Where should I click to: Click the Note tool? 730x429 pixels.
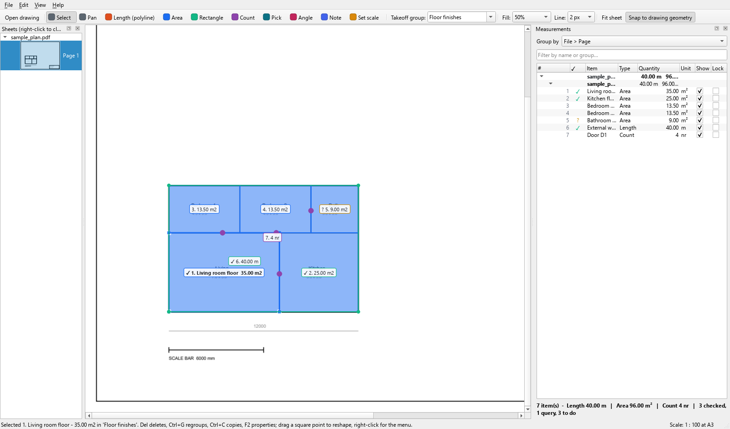click(331, 17)
